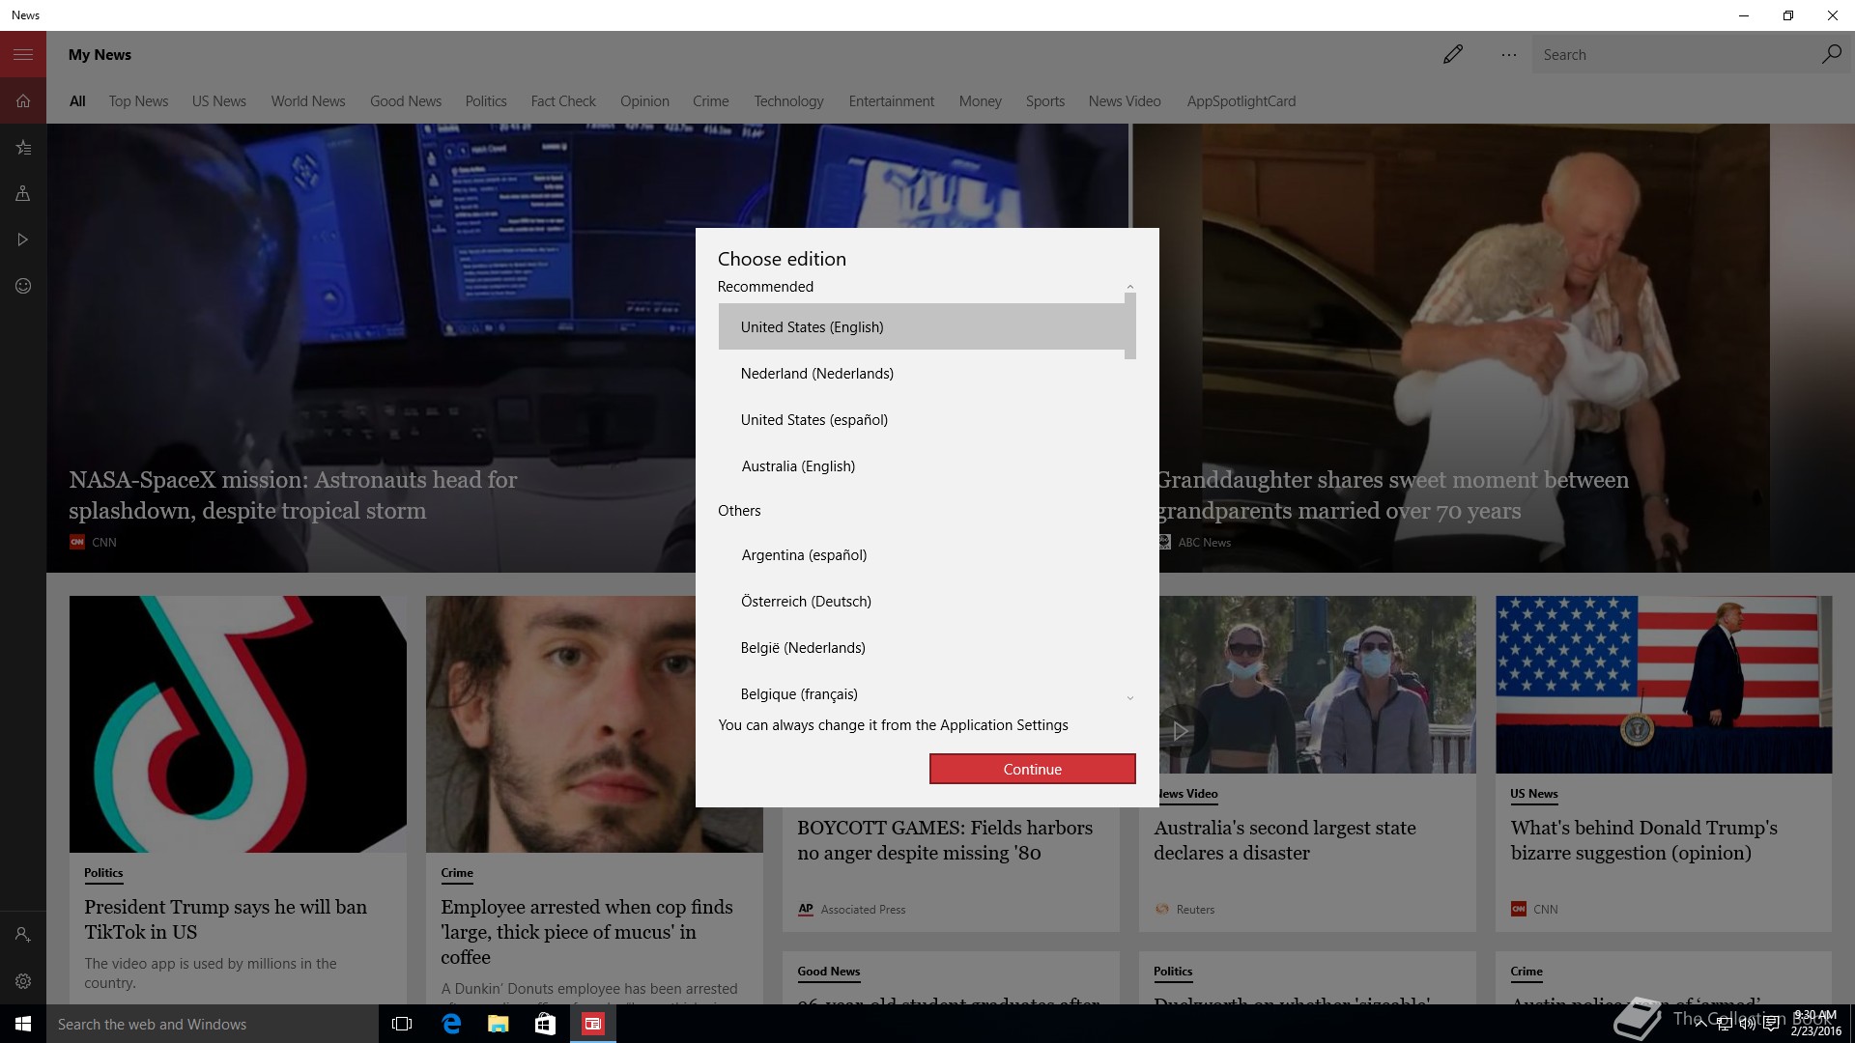Click the US News label on Trump card
Viewport: 1855px width, 1043px height.
click(x=1534, y=794)
